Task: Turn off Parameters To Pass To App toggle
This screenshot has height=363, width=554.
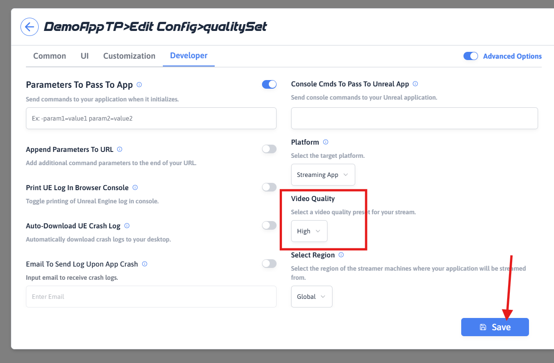Action: pos(269,84)
